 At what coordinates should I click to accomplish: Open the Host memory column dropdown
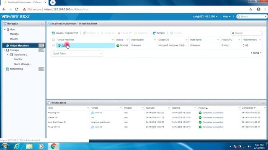[x=260, y=40]
